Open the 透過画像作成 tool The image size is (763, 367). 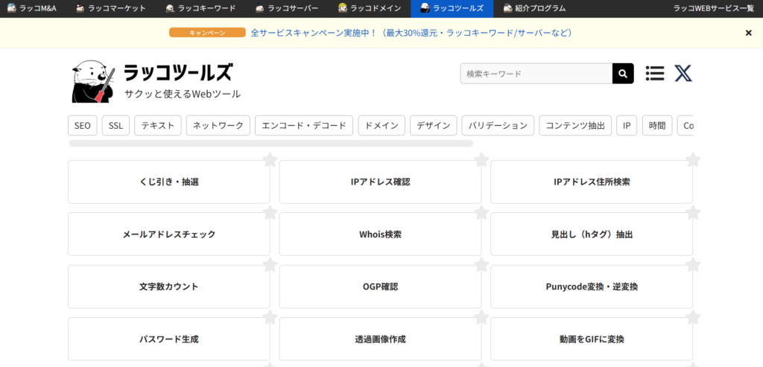[x=380, y=339]
